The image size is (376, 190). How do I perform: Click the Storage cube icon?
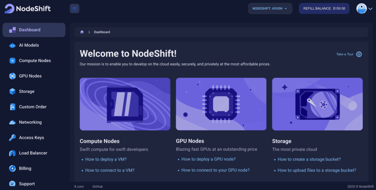coord(12,92)
